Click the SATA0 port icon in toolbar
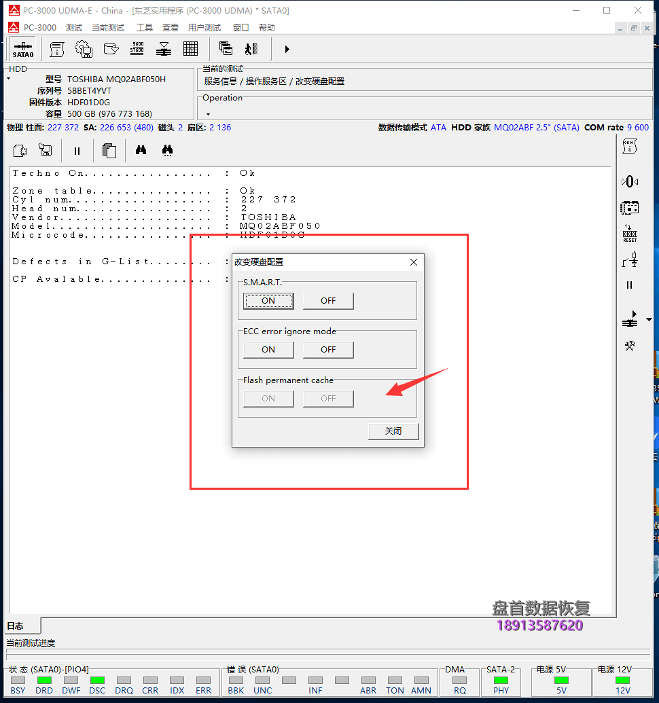The height and width of the screenshot is (703, 659). pyautogui.click(x=23, y=50)
